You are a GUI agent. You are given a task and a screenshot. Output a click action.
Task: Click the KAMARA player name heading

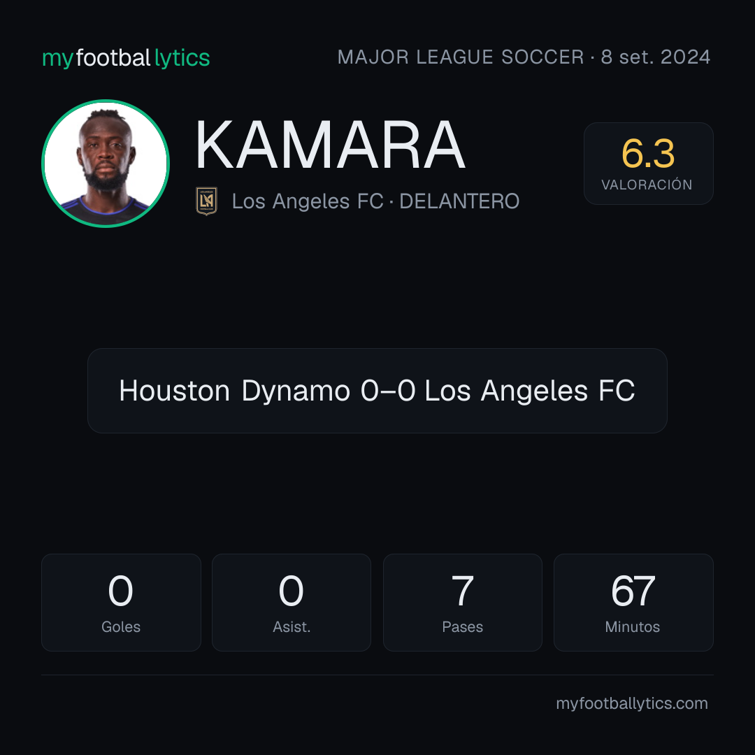[x=330, y=145]
